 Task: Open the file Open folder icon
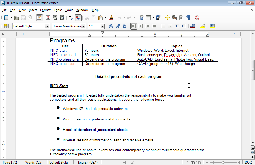tap(16, 18)
